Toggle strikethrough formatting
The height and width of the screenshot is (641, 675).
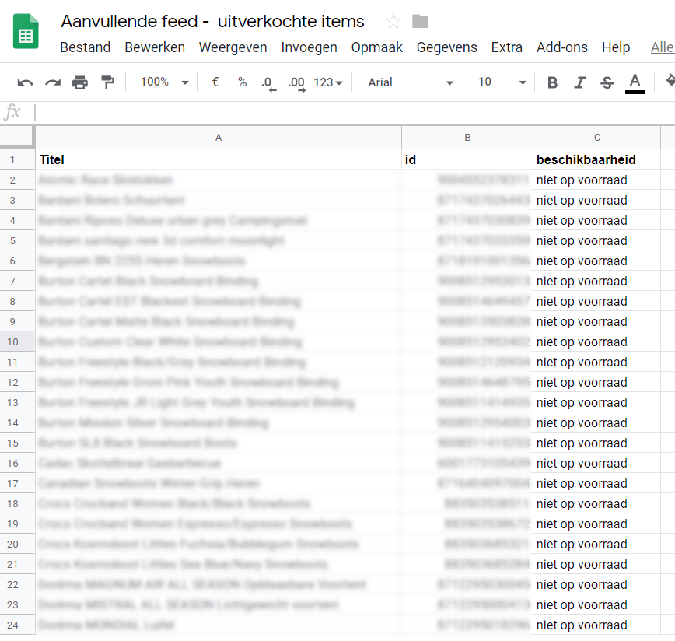click(x=607, y=82)
